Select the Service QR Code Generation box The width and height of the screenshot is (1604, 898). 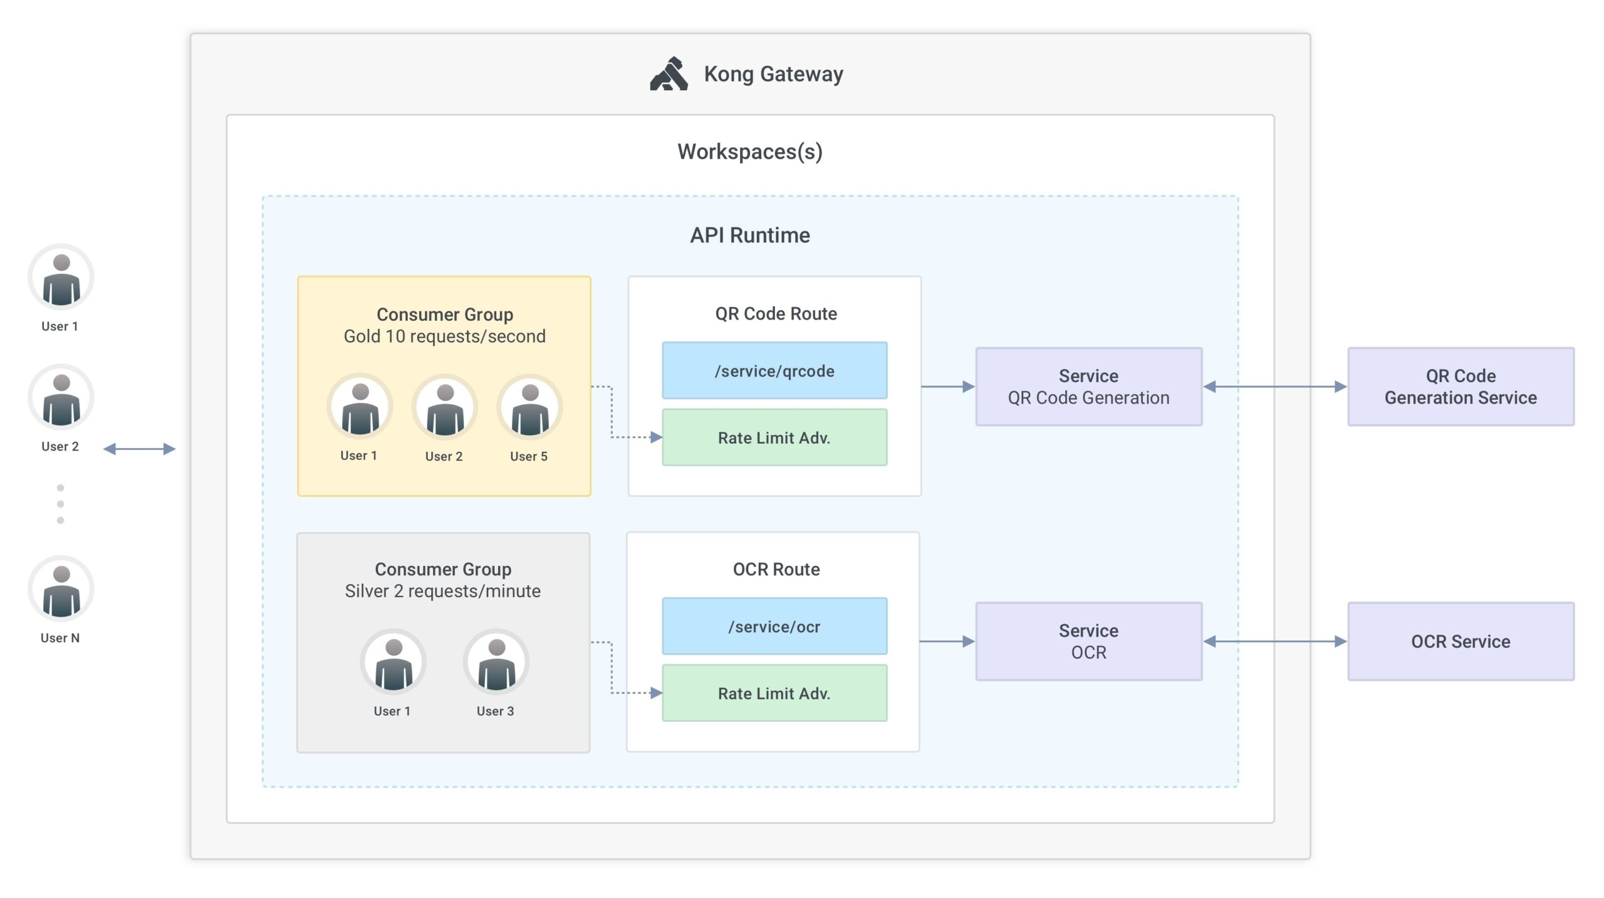(1089, 387)
